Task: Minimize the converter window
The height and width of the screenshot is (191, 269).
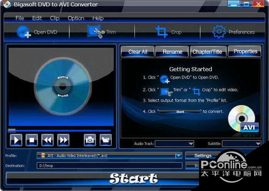Action: click(x=234, y=4)
